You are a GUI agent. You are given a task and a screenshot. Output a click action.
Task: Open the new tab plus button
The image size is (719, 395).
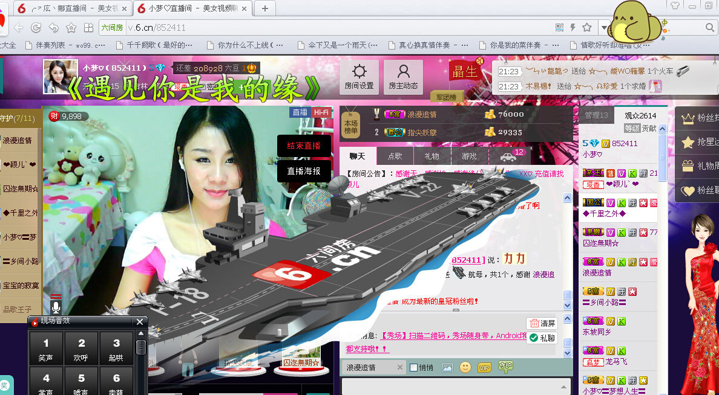coord(265,8)
